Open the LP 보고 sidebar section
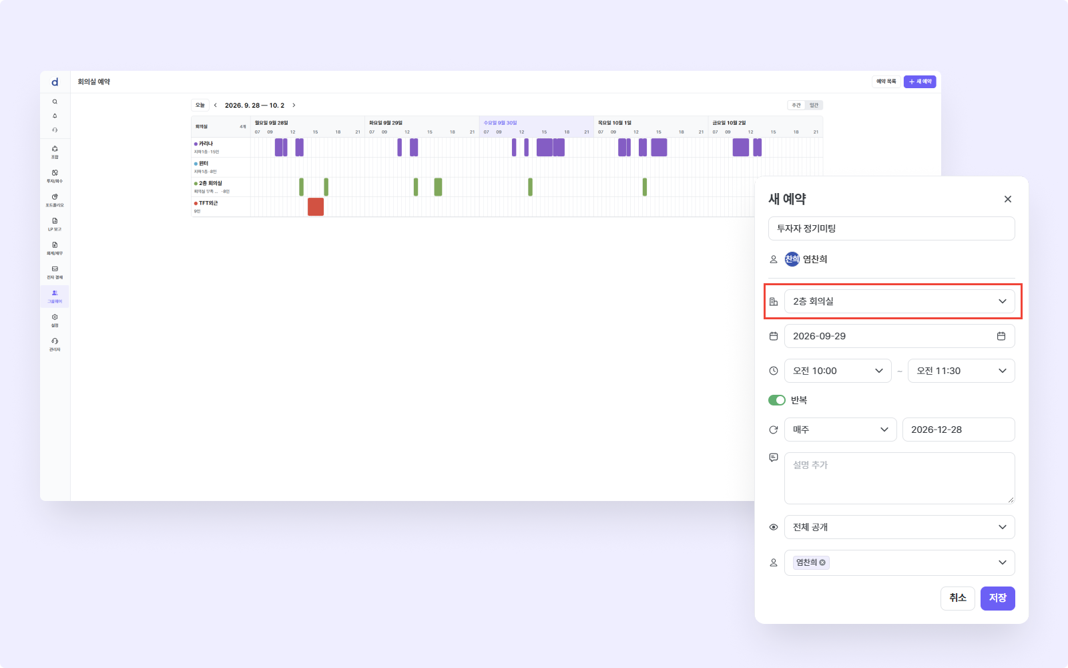Viewport: 1068px width, 668px height. pyautogui.click(x=55, y=224)
